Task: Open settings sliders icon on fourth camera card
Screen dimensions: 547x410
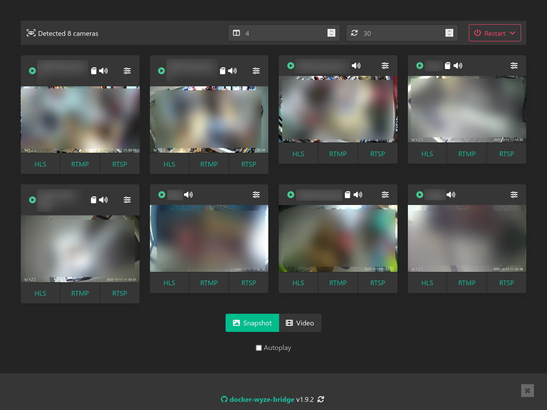Action: click(514, 66)
